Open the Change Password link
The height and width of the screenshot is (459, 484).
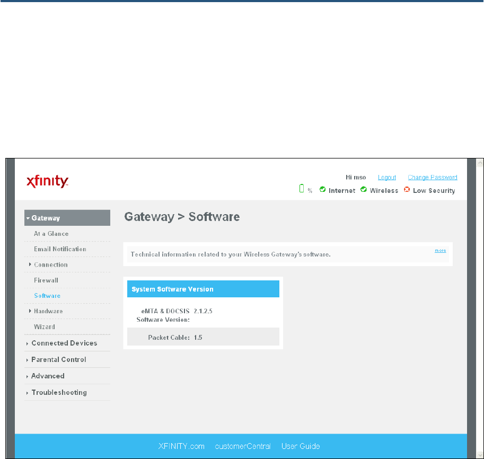point(433,177)
